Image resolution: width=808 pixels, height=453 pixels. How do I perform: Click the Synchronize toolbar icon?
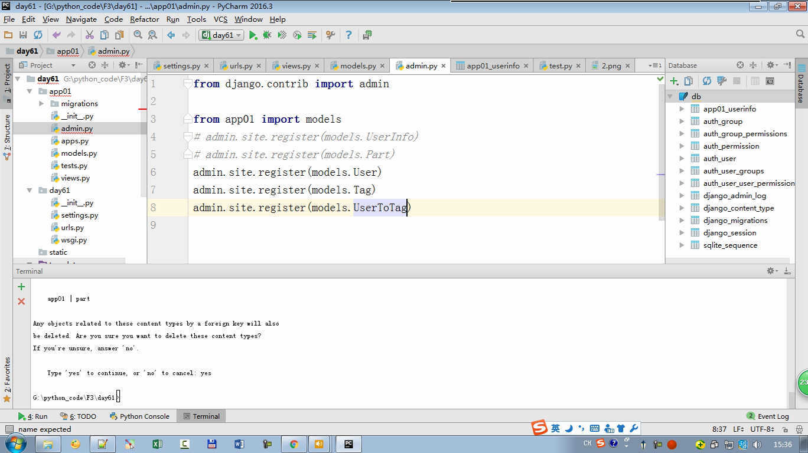click(38, 35)
